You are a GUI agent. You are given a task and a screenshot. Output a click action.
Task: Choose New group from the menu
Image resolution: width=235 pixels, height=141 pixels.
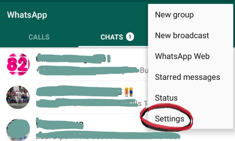coord(174,15)
